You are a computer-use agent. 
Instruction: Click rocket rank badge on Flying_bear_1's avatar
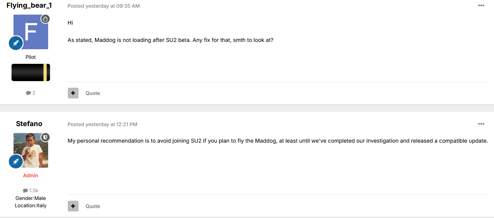16,43
